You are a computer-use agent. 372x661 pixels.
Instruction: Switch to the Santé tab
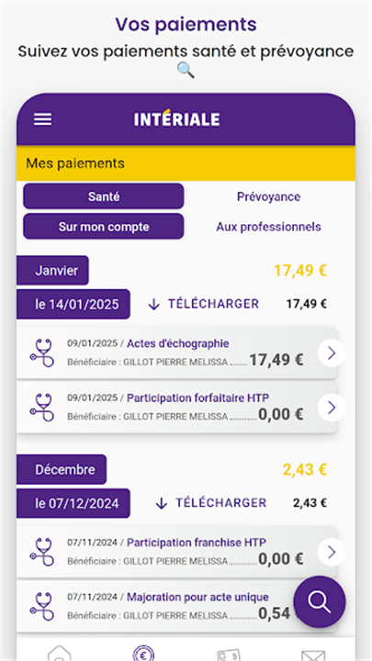point(104,196)
